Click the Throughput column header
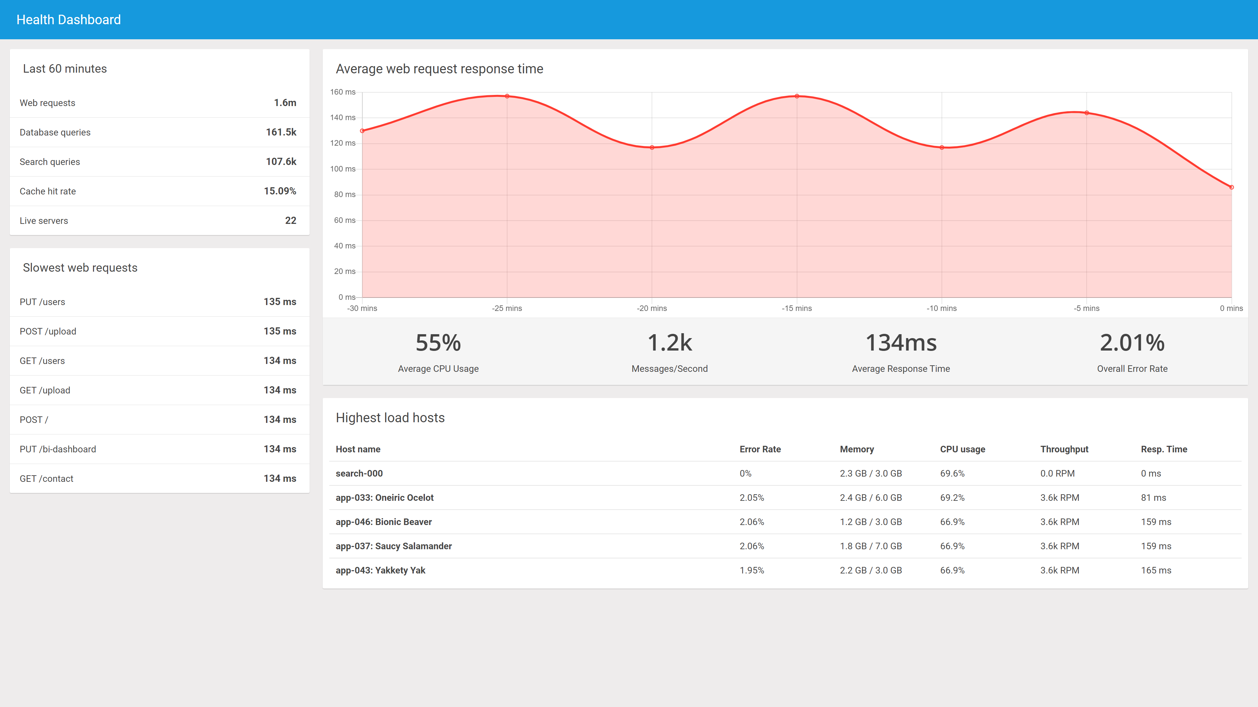The width and height of the screenshot is (1258, 707). [1064, 449]
